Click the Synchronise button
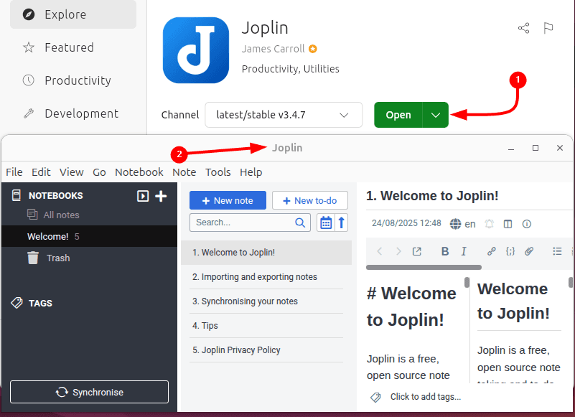 point(89,392)
